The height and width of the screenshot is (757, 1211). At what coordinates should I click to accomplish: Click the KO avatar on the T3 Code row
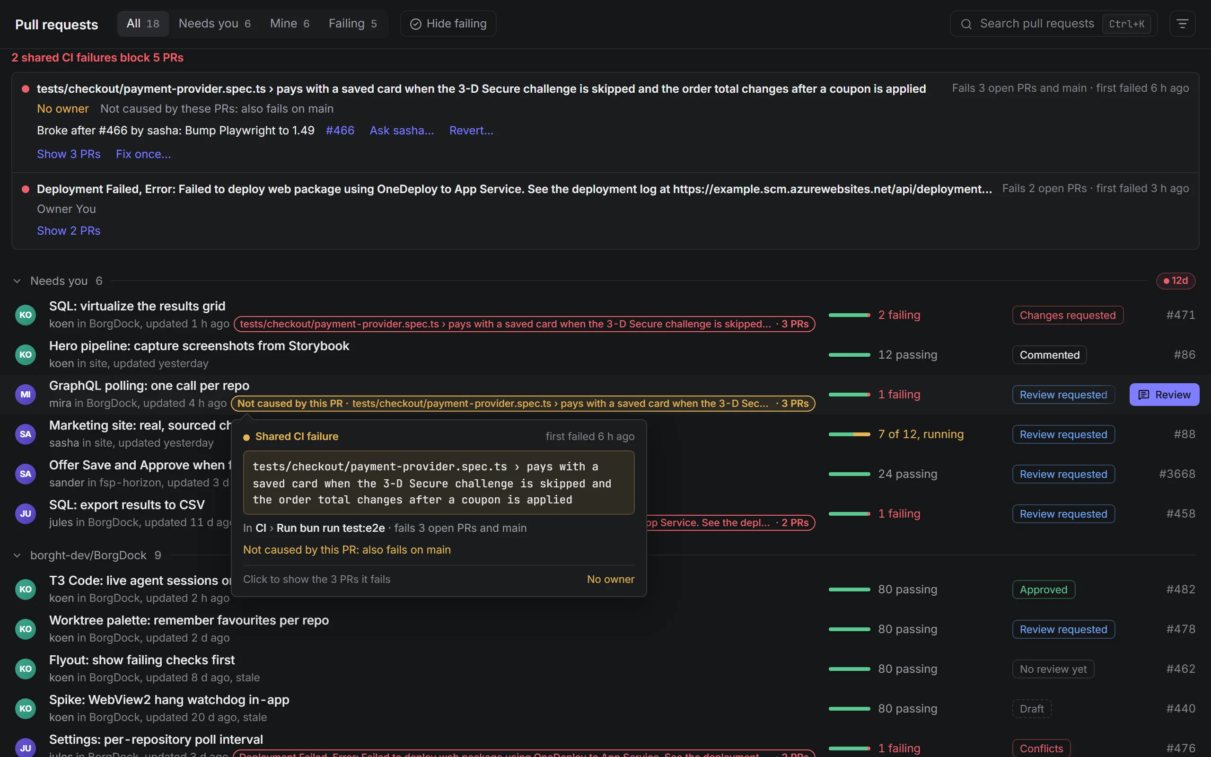point(26,590)
